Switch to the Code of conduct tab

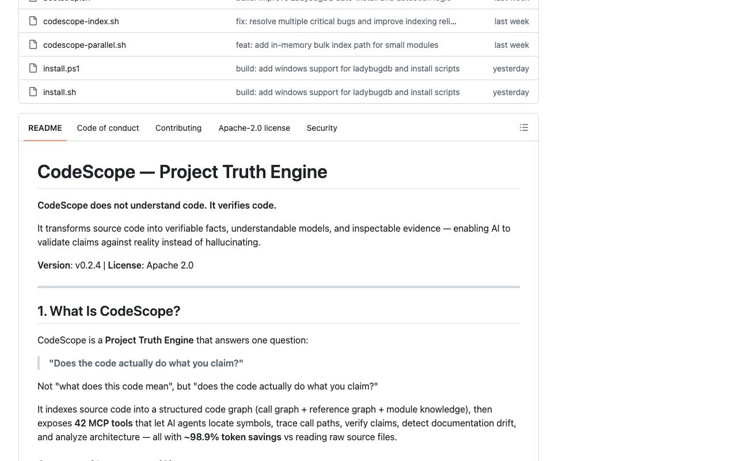(108, 128)
